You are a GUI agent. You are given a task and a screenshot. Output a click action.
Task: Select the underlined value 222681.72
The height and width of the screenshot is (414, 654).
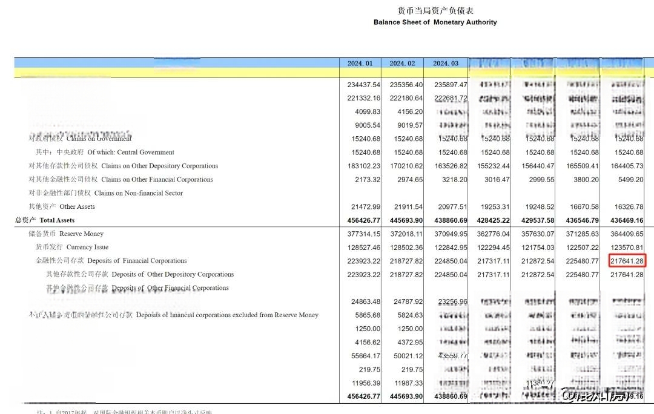coord(451,98)
